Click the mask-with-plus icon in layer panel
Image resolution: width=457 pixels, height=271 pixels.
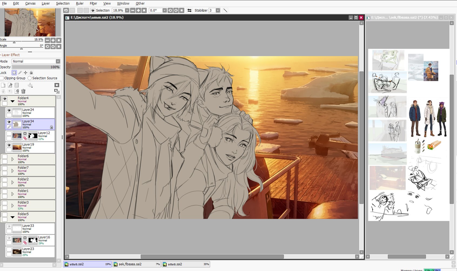click(x=57, y=91)
